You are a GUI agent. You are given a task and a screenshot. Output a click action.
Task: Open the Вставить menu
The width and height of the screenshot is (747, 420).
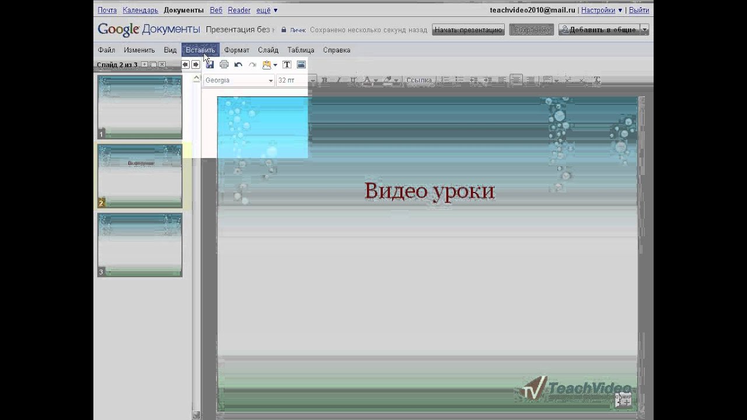click(x=200, y=50)
